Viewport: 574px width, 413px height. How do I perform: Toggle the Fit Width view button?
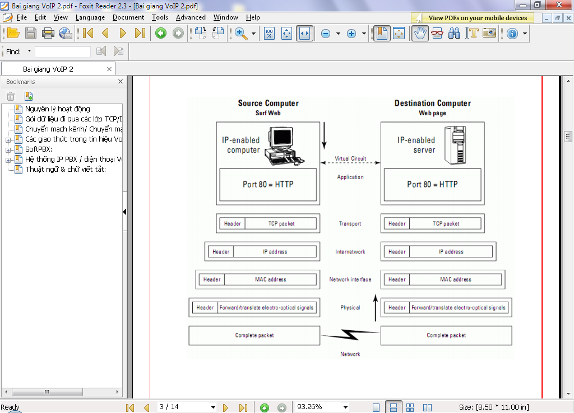[x=304, y=34]
